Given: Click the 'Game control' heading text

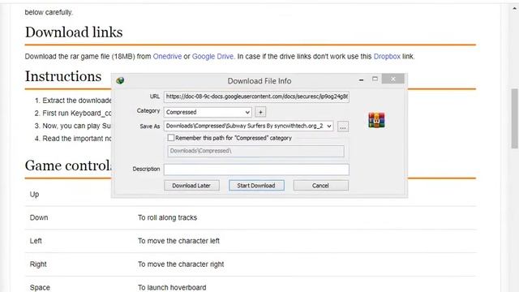Looking at the screenshot, I should 68,165.
